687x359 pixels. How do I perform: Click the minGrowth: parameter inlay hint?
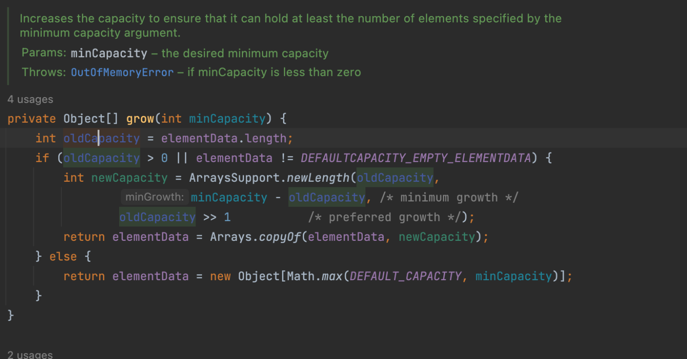coord(154,197)
